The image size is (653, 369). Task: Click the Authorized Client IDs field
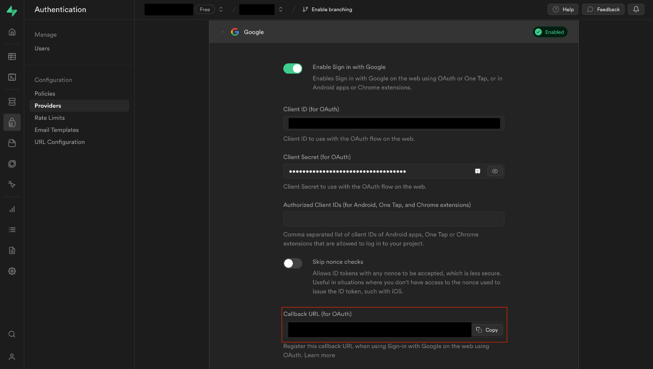click(394, 219)
